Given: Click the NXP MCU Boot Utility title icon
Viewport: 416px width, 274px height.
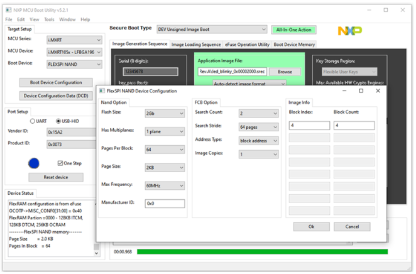Looking at the screenshot, I should click(x=9, y=10).
